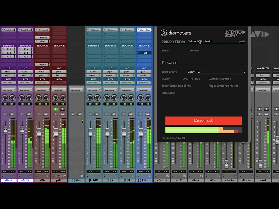This screenshot has width=279, height=209.
Task: Click the Password field in Listento Receiver
Action: click(203, 63)
